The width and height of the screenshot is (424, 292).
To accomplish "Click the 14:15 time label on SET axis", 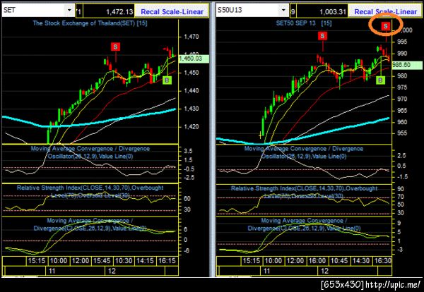I will 145,261.
